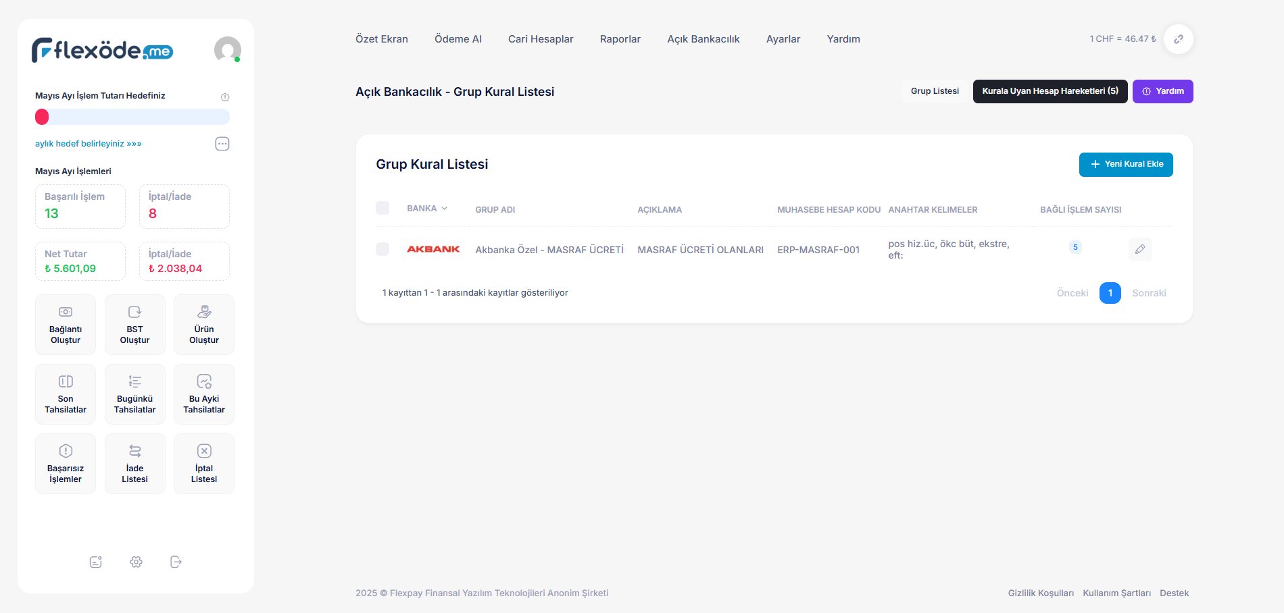
Task: Open Son Tahsilatlar shortcut
Action: (66, 394)
